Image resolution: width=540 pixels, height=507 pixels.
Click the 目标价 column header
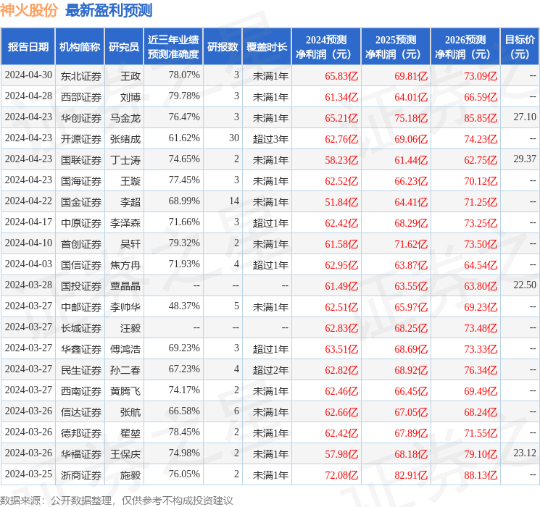click(x=520, y=47)
